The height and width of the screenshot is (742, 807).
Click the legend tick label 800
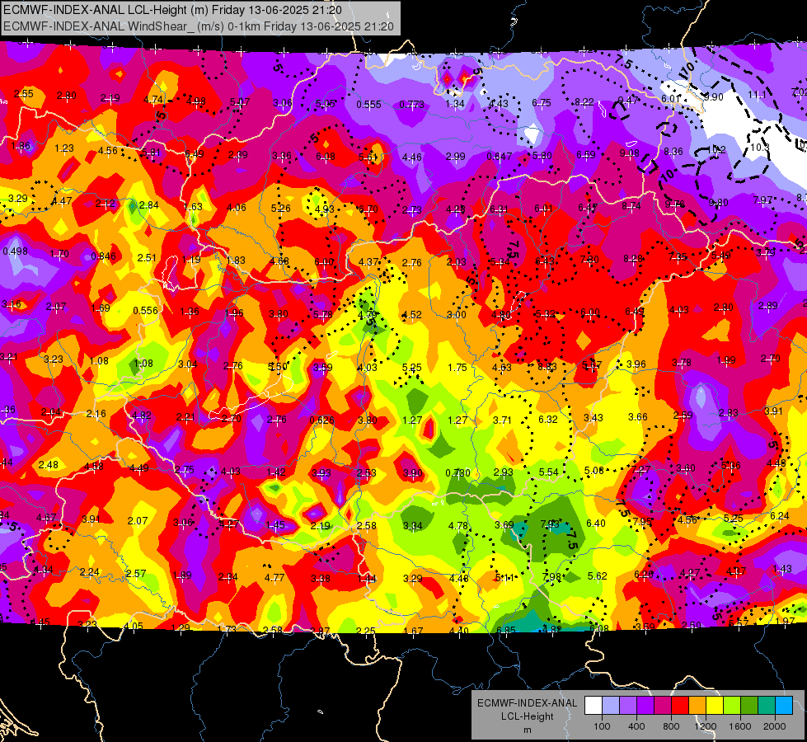671,726
